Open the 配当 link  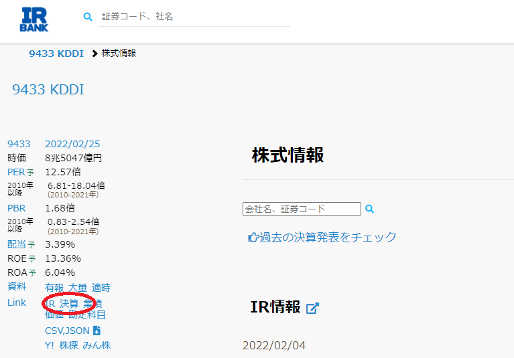[16, 244]
